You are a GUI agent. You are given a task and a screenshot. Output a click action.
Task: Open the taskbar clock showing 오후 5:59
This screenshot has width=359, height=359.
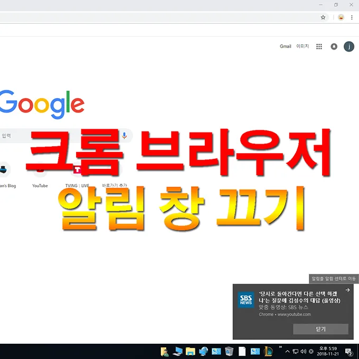tap(328, 352)
